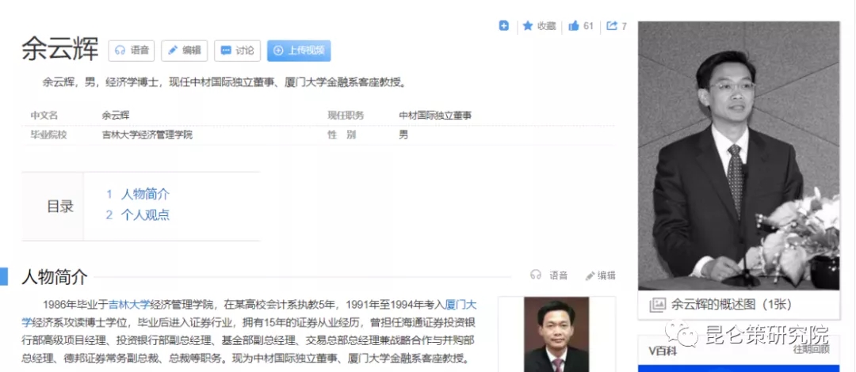Click pencil 编辑 for 人物简介 section
The image size is (856, 372).
point(600,275)
